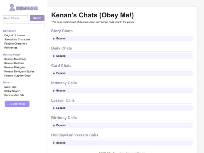The height and width of the screenshot is (153, 204).
Task: Open Kenan's Devilgram Stories
Action: point(19,71)
